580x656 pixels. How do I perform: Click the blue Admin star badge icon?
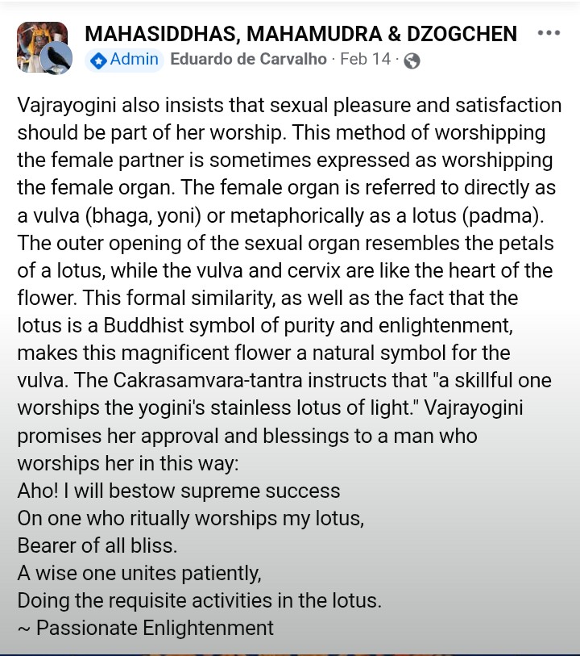click(x=98, y=61)
